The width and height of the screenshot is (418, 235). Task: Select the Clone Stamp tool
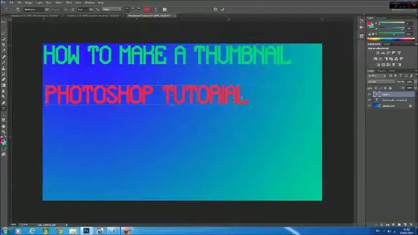click(x=3, y=68)
